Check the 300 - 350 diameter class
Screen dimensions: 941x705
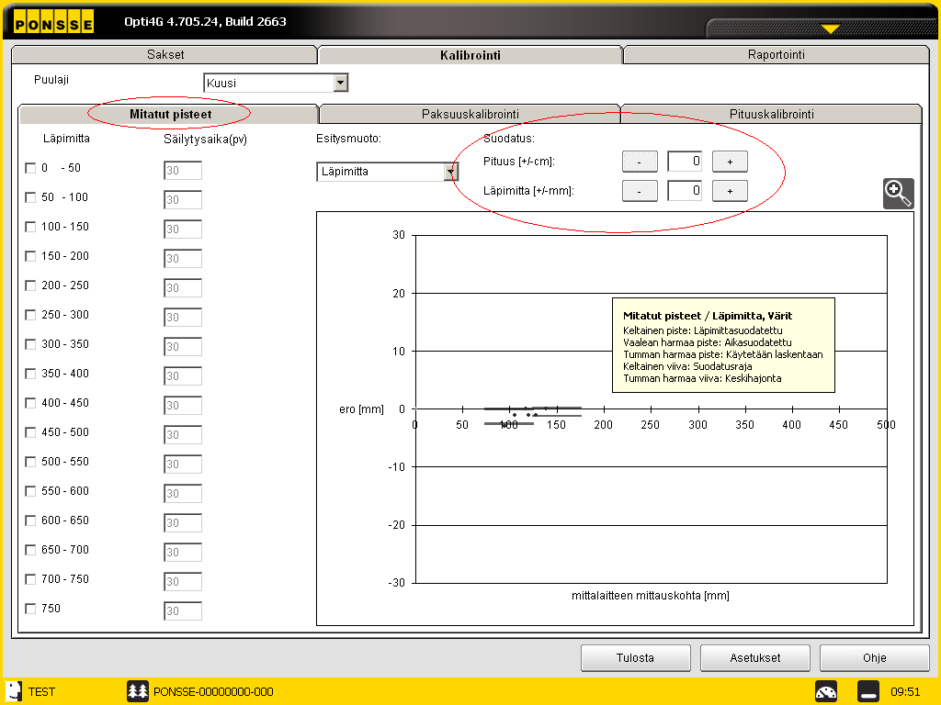[x=30, y=344]
